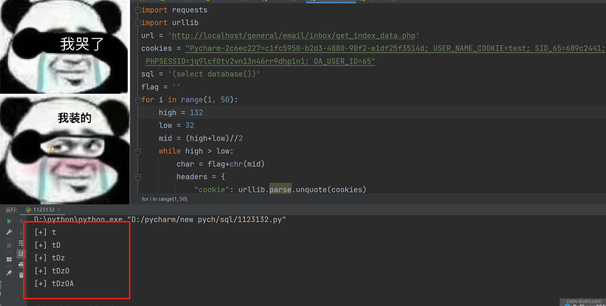The height and width of the screenshot is (306, 606).
Task: Fold the import statements section
Action: coord(138,10)
